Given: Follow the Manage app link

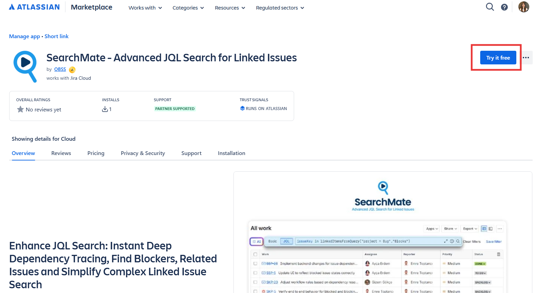Looking at the screenshot, I should click(25, 36).
